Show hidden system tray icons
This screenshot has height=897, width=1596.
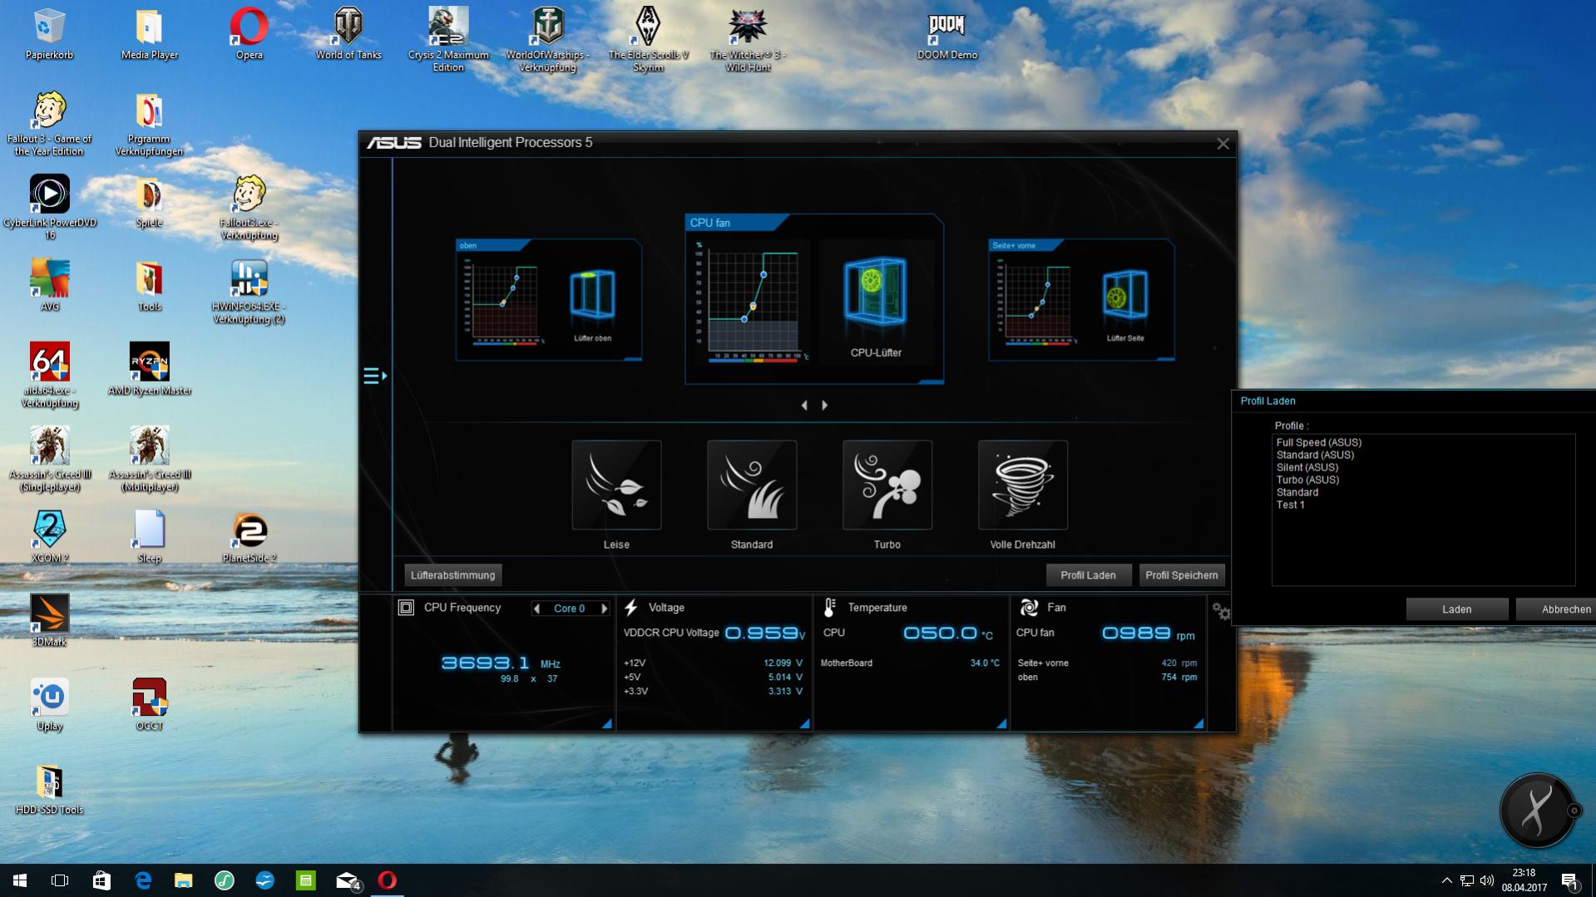coord(1446,880)
